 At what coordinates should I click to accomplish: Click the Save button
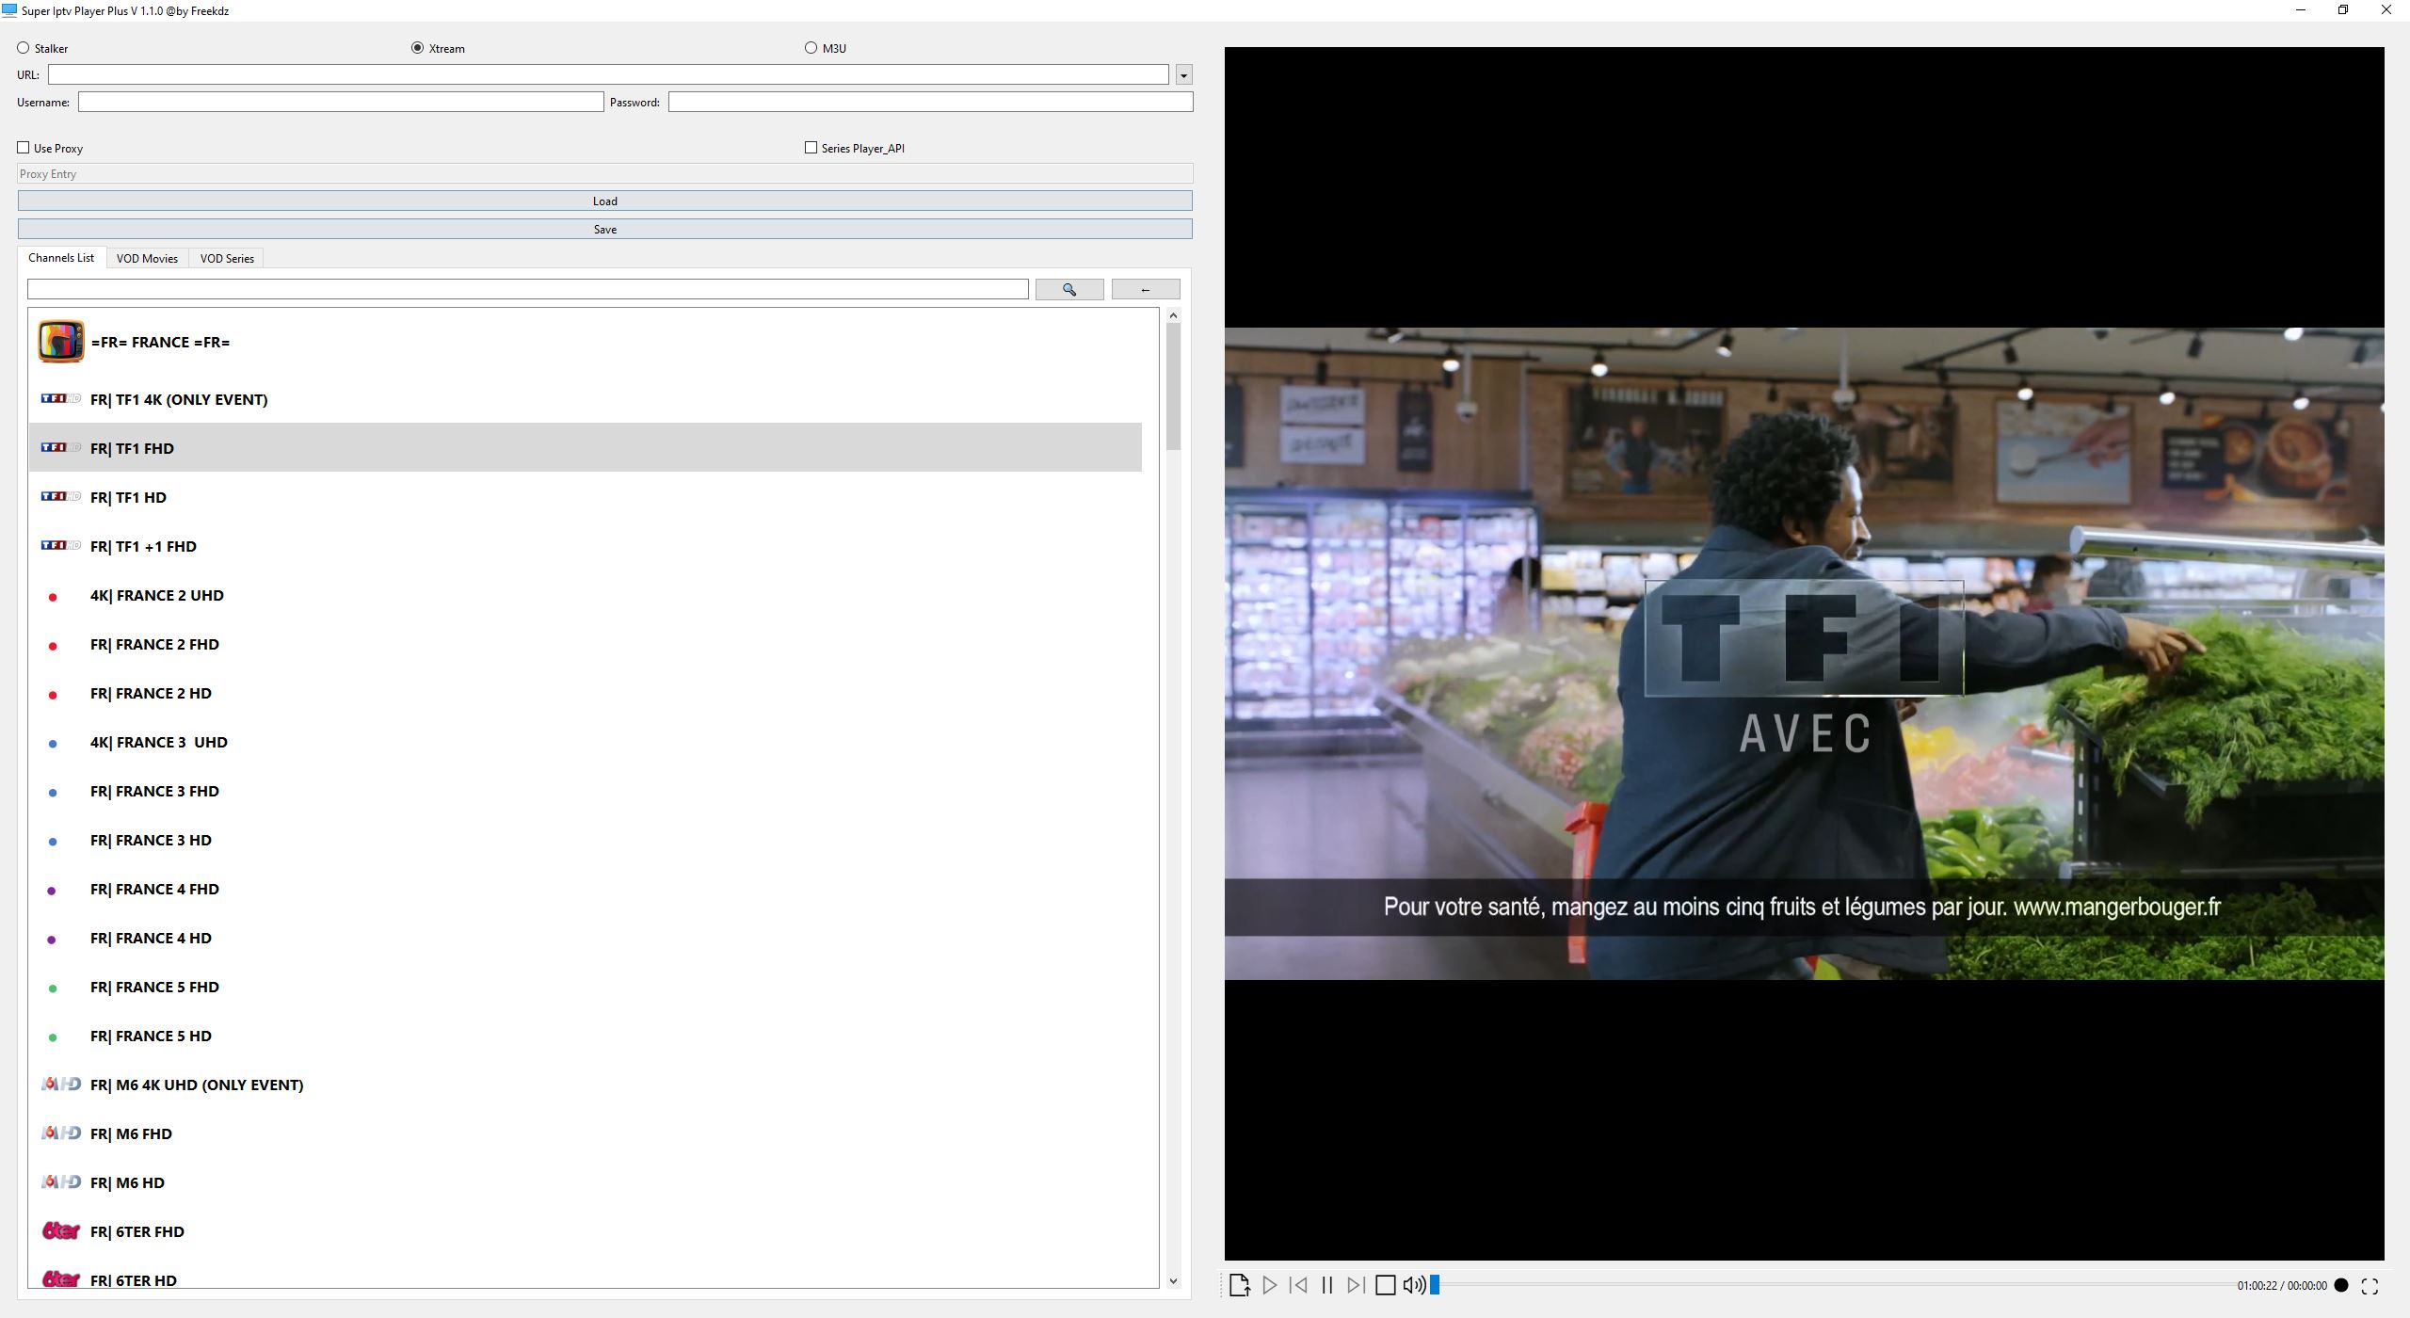tap(605, 229)
